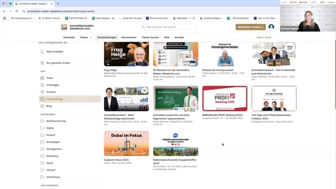The image size is (336, 189).
Task: Open Mitarbeiter einladen dropdown button
Action: pos(250,27)
